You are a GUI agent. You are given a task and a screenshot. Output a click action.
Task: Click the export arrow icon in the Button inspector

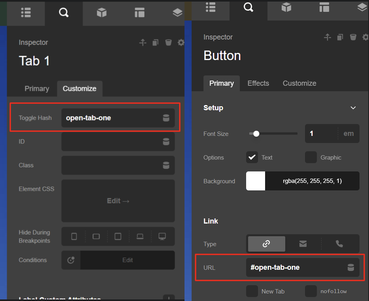(328, 37)
